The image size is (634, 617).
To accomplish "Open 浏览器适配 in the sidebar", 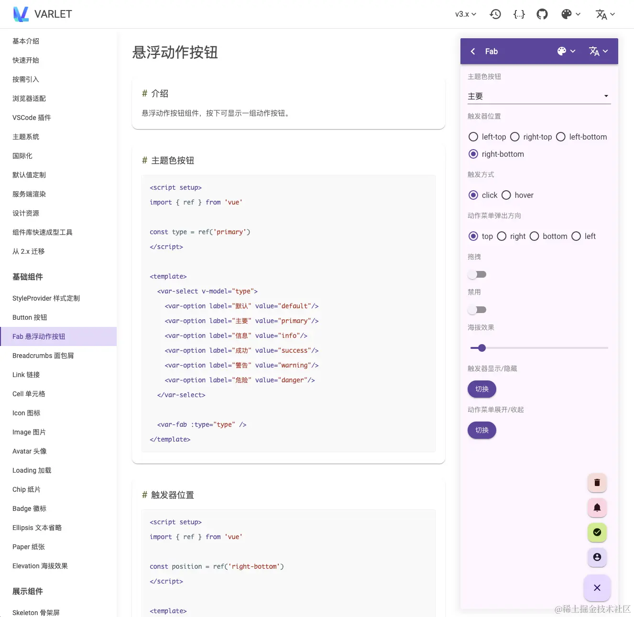I will point(58,98).
